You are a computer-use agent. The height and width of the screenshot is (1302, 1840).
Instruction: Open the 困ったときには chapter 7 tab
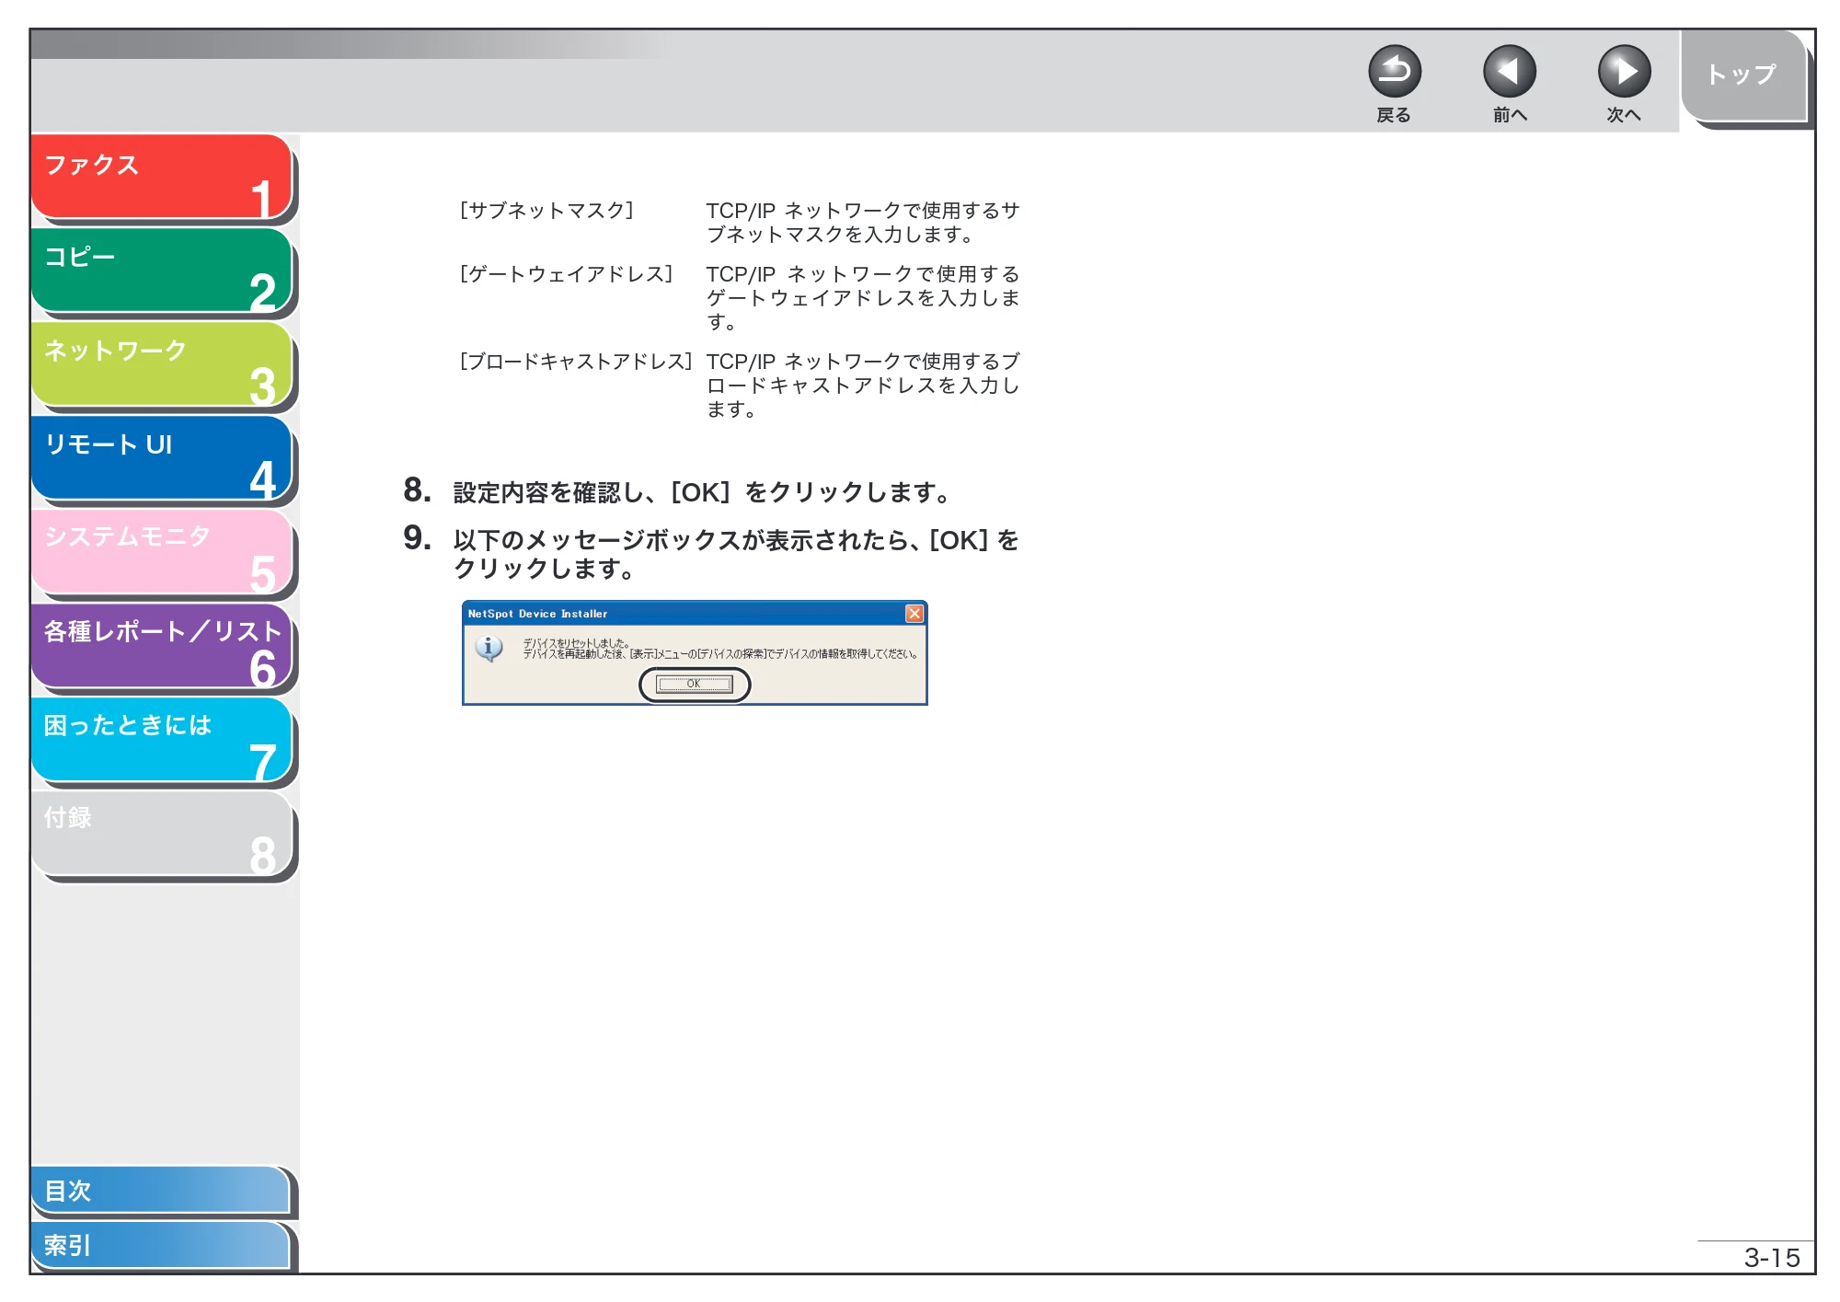162,740
